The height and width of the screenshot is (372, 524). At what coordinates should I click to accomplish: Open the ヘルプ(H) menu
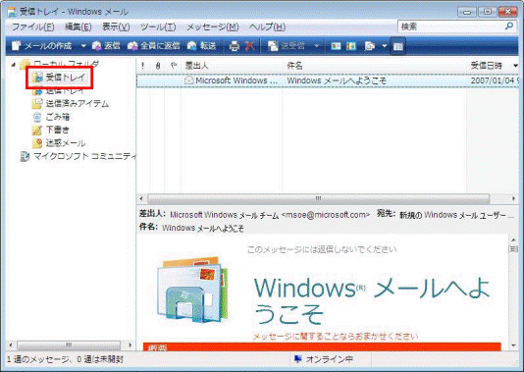pos(267,27)
